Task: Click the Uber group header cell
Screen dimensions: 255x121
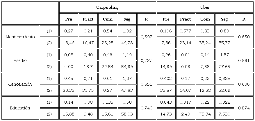Action: 205,8
